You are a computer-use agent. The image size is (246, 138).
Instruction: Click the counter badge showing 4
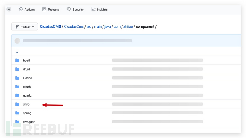pyautogui.click(x=9, y=9)
